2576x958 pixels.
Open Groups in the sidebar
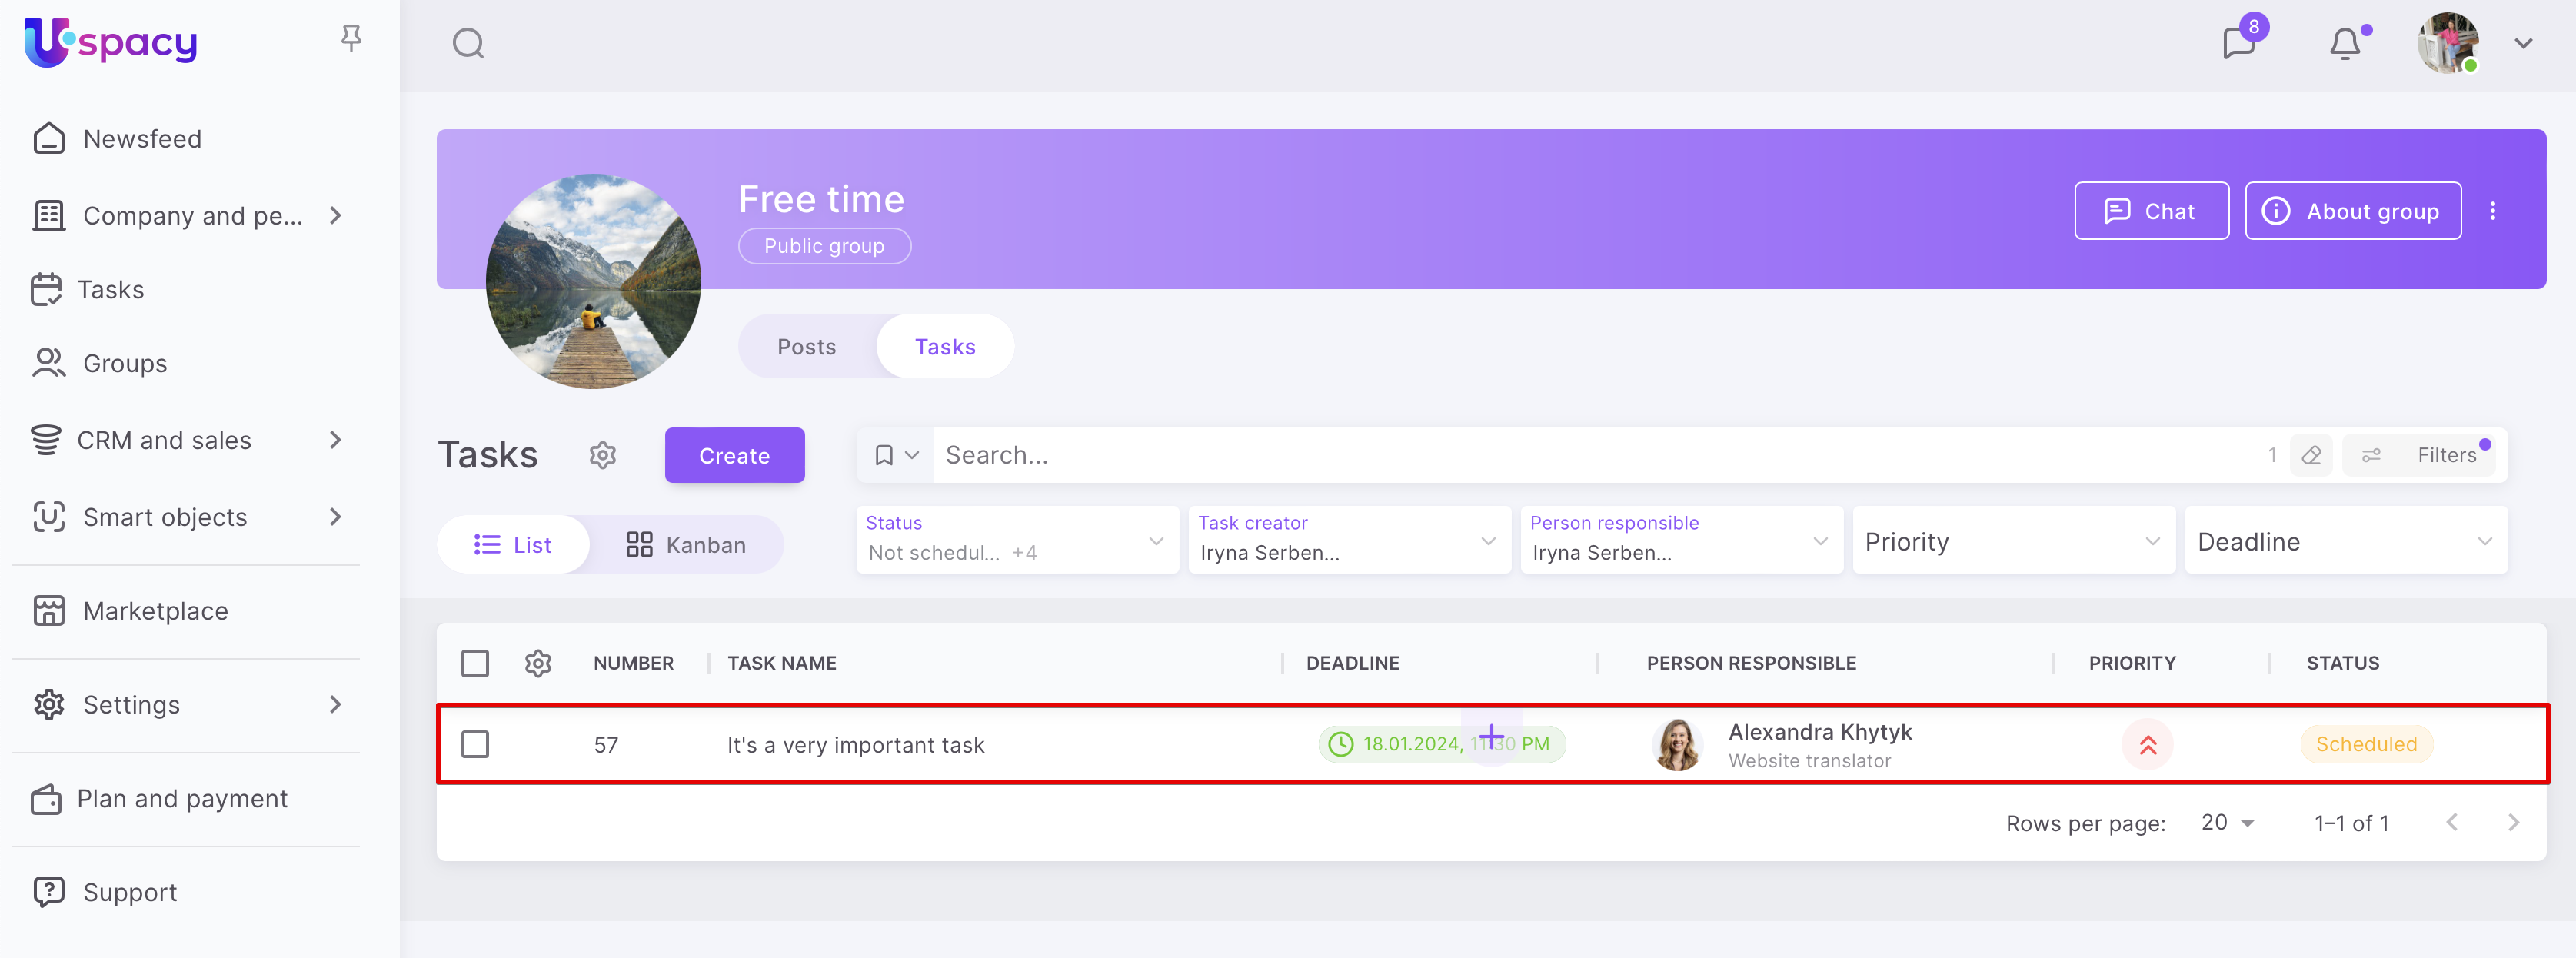coord(124,363)
